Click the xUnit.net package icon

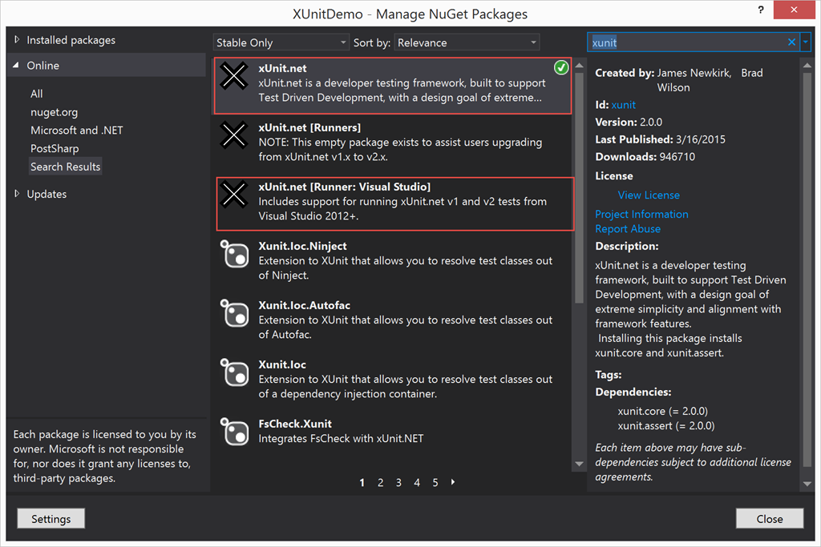click(x=234, y=76)
